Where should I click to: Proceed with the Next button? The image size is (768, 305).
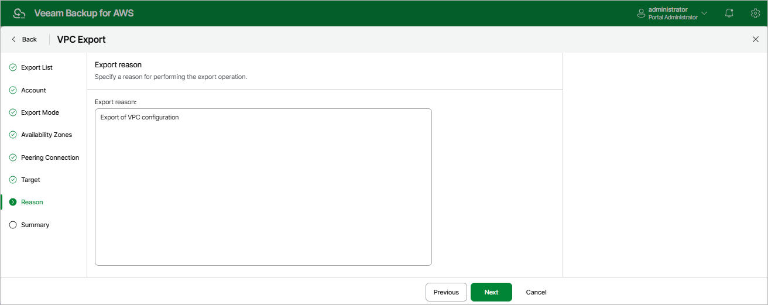click(x=491, y=292)
